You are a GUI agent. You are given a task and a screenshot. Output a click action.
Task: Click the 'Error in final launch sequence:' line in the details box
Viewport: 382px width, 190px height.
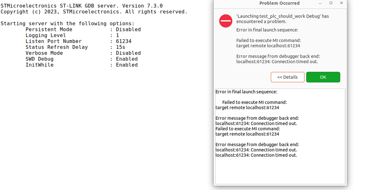click(246, 92)
